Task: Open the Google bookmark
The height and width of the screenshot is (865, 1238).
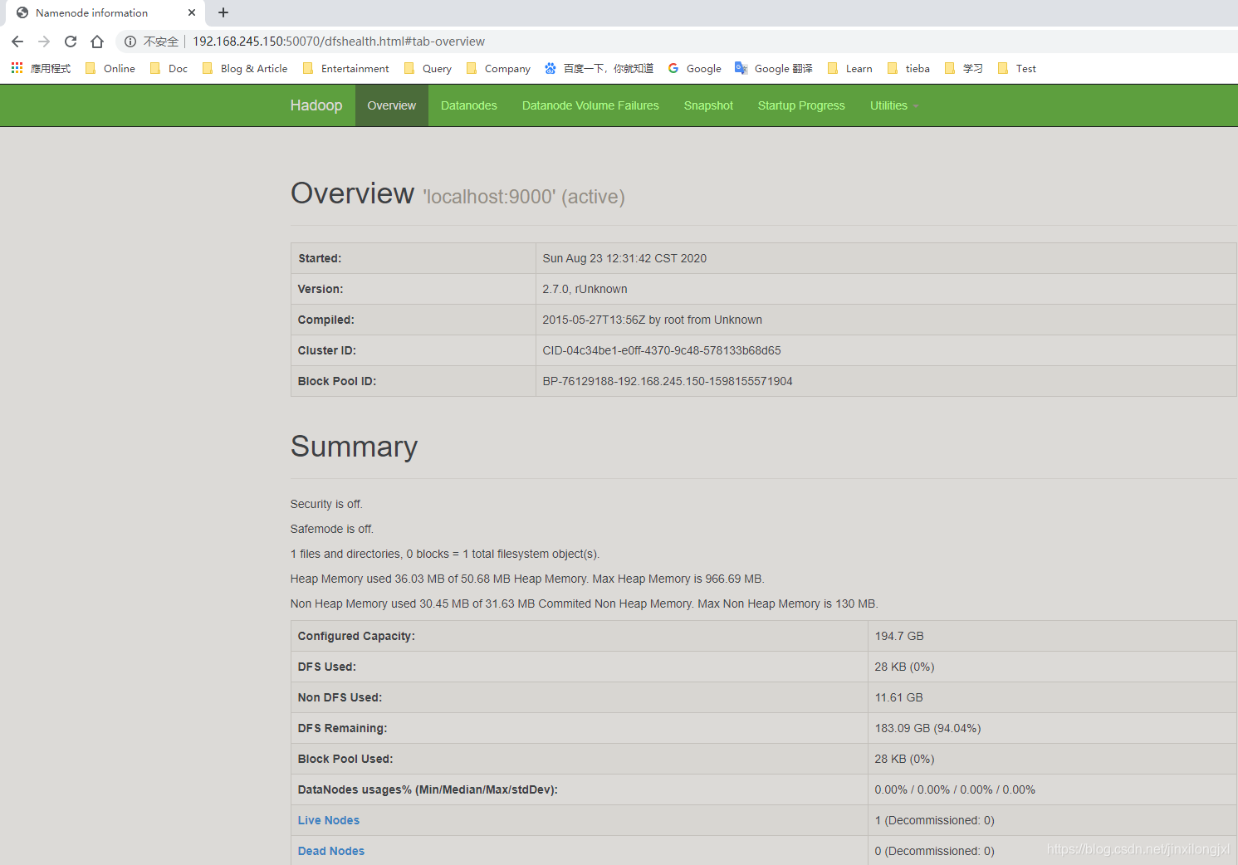Action: pyautogui.click(x=694, y=69)
